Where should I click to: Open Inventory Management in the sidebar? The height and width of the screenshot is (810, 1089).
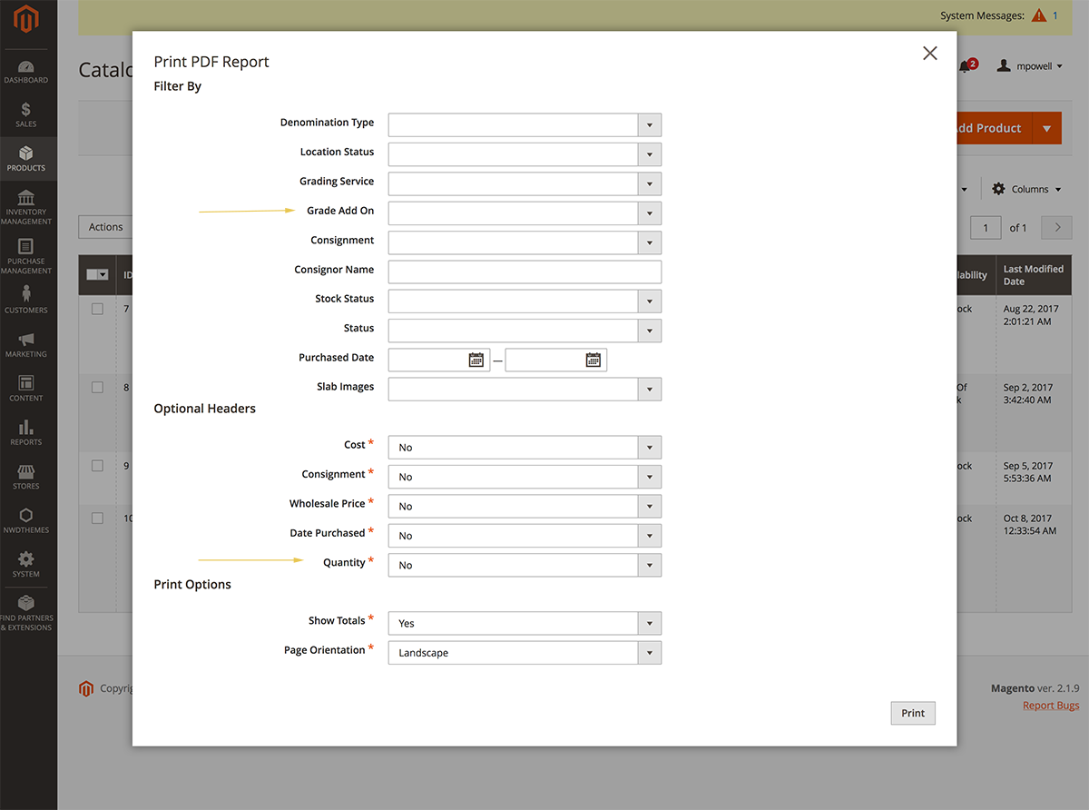pyautogui.click(x=26, y=208)
